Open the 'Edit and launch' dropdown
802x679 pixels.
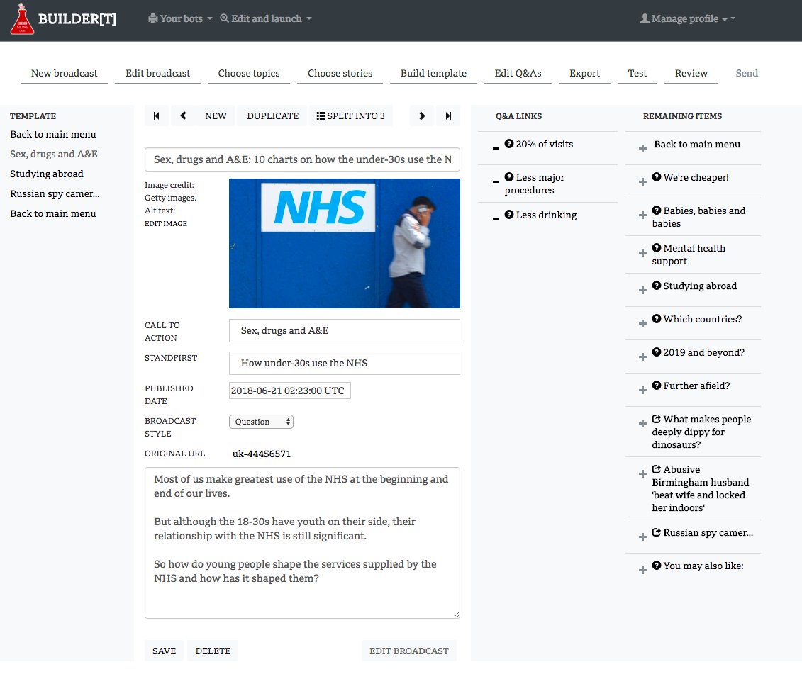pos(265,18)
